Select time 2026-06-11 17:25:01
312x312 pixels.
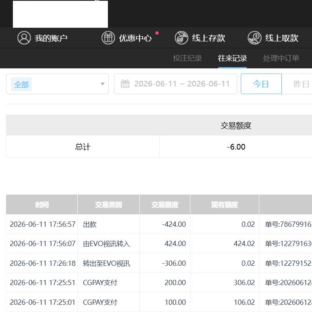point(43,302)
